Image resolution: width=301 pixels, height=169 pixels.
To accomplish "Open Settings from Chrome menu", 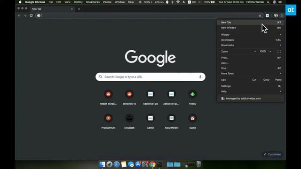I will (x=251, y=86).
